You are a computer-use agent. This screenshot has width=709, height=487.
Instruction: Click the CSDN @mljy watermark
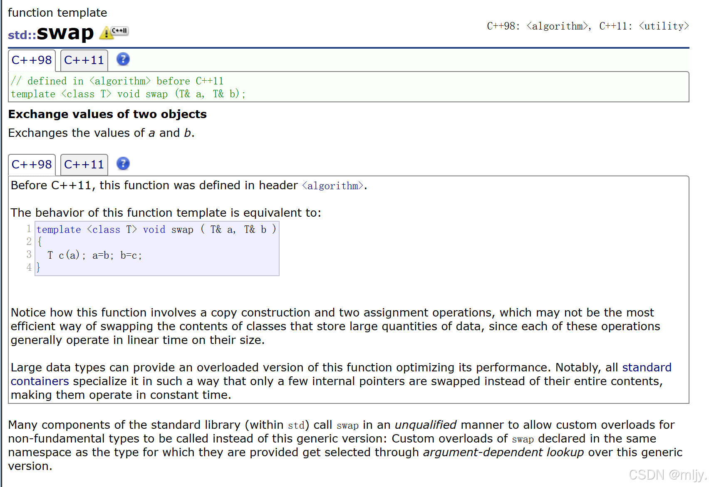tap(667, 475)
